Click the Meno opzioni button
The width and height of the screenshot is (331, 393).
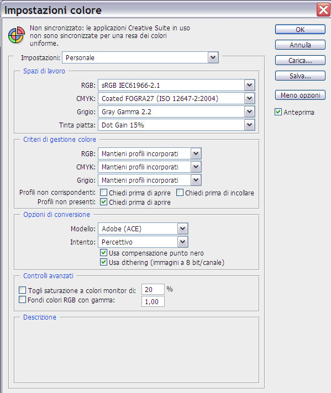pos(300,95)
